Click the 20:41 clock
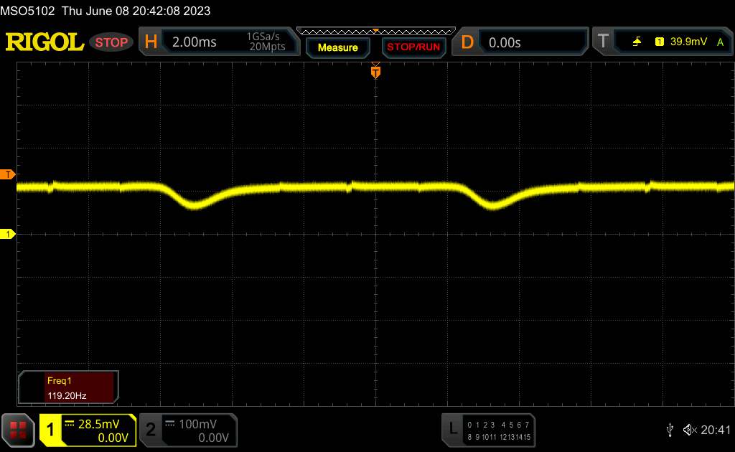 [x=716, y=430]
